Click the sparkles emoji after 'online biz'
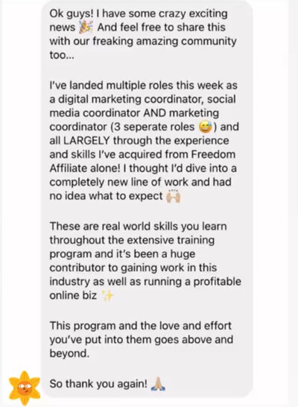 (x=107, y=296)
